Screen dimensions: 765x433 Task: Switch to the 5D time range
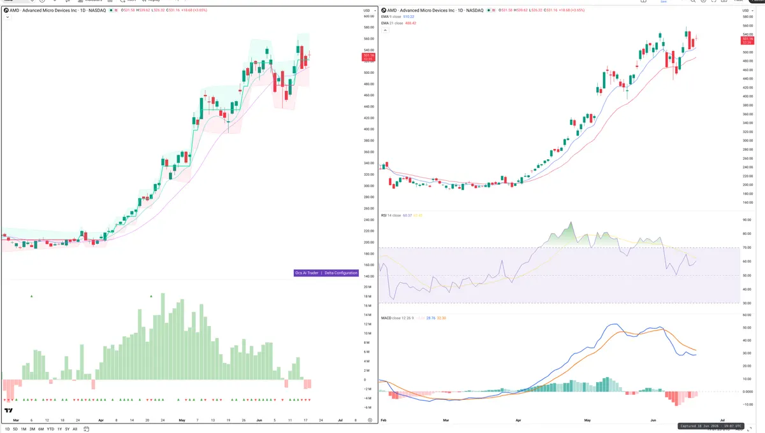pyautogui.click(x=16, y=429)
